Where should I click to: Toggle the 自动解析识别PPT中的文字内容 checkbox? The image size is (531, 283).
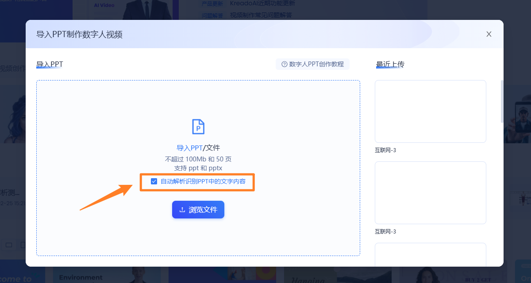[x=154, y=181]
